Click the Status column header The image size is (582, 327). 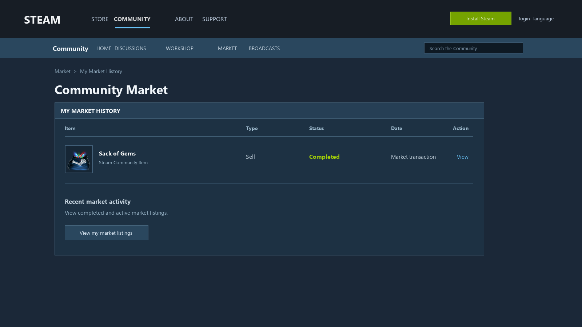pos(316,128)
